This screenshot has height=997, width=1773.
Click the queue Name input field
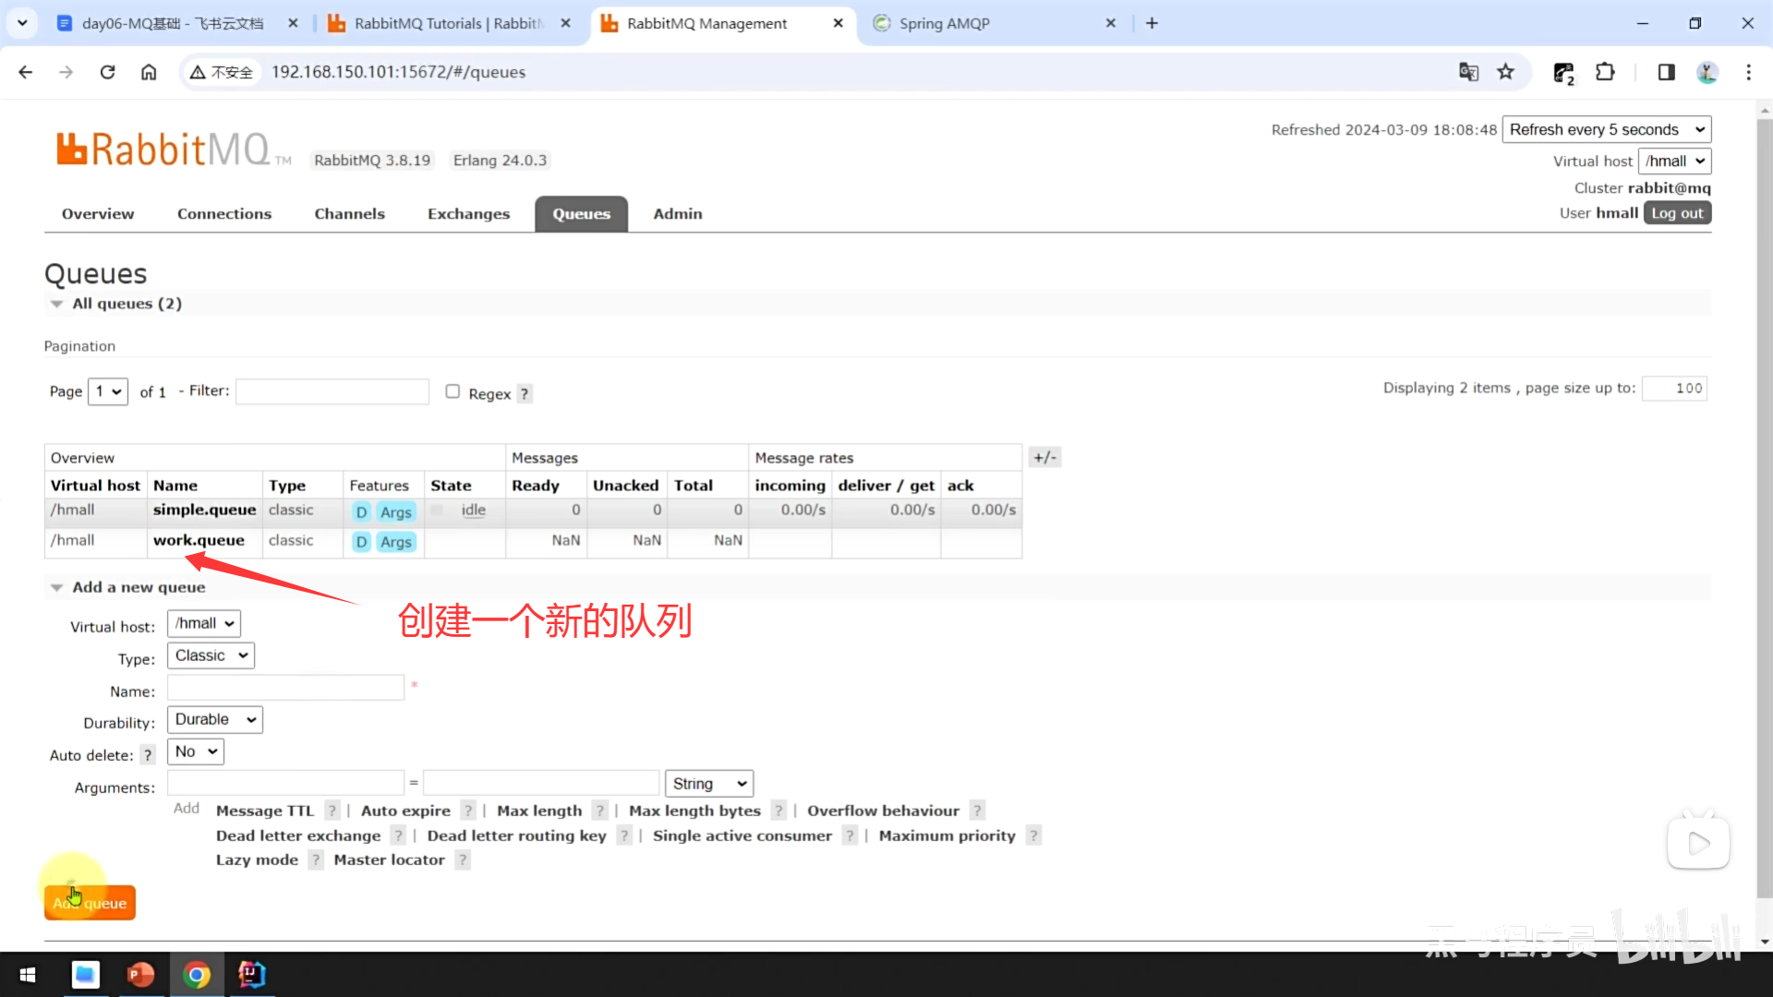coord(285,688)
